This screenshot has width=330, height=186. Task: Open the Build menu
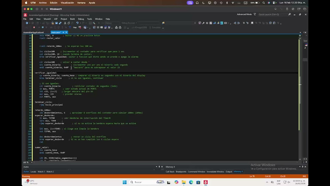[72, 19]
